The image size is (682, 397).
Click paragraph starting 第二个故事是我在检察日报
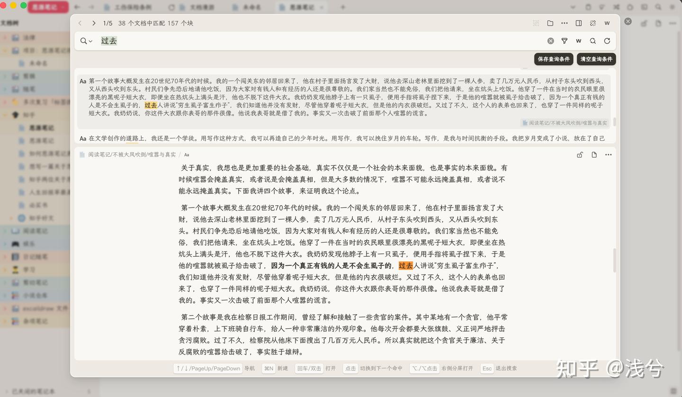click(x=343, y=334)
